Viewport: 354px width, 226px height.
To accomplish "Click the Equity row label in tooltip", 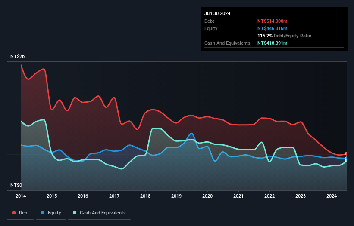I will (x=211, y=28).
